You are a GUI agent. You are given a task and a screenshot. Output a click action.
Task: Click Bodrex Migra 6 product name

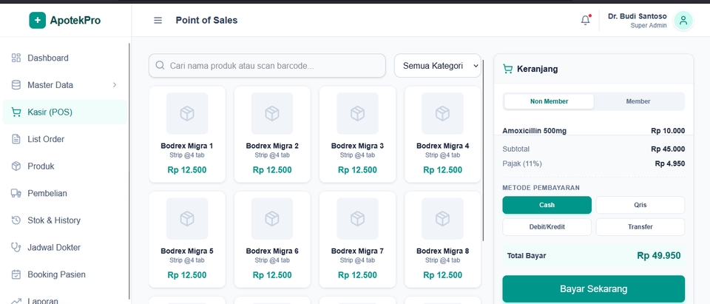coord(272,251)
